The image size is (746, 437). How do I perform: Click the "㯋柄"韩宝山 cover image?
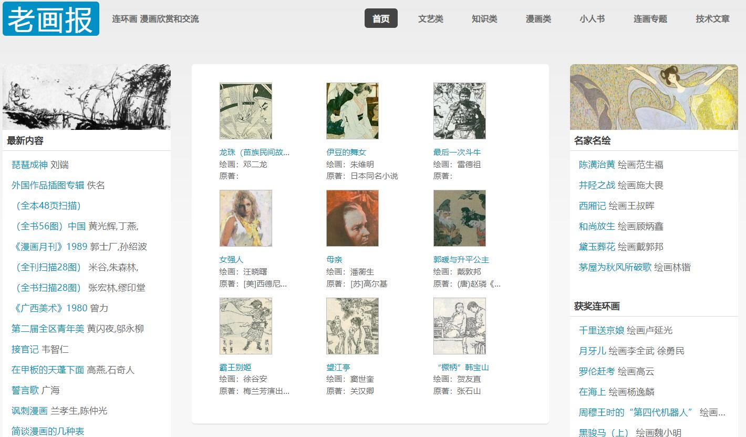click(460, 326)
